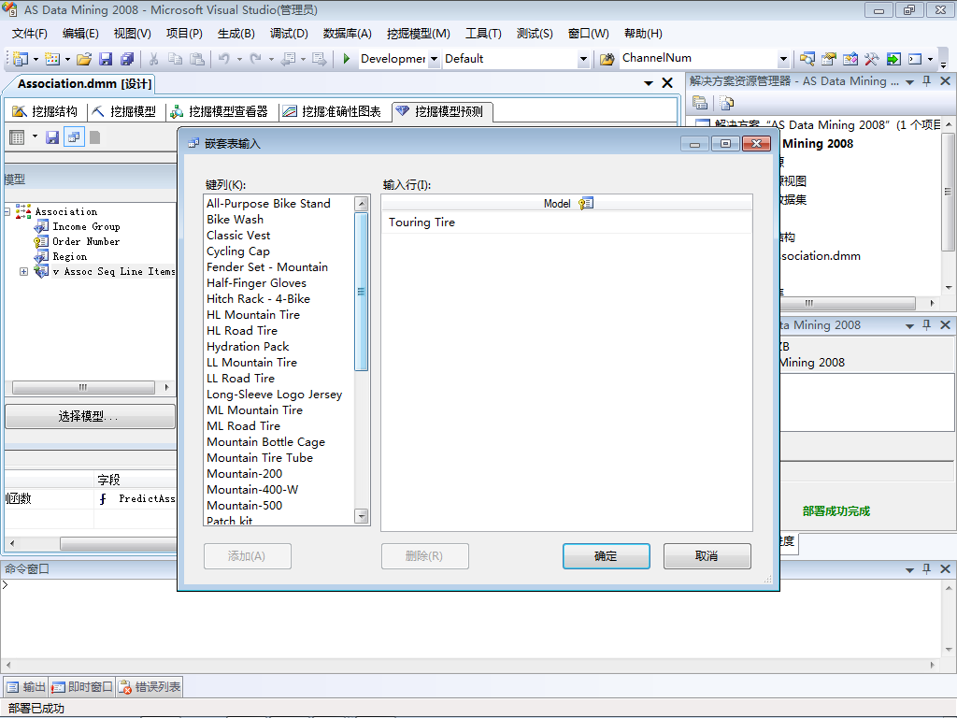The width and height of the screenshot is (957, 718).
Task: Pin the Solution Explorer panel
Action: pyautogui.click(x=926, y=80)
